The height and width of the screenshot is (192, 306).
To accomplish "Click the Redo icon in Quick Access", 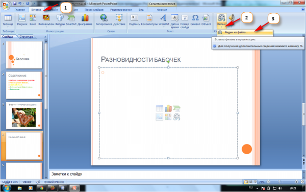I will point(28,4).
